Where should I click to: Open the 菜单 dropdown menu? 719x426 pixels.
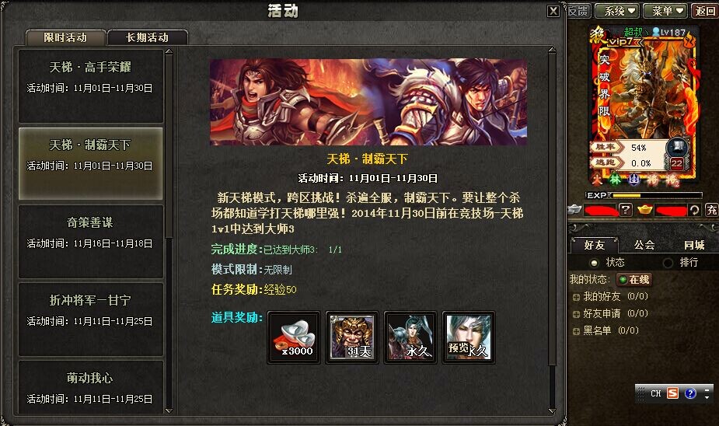tap(665, 11)
